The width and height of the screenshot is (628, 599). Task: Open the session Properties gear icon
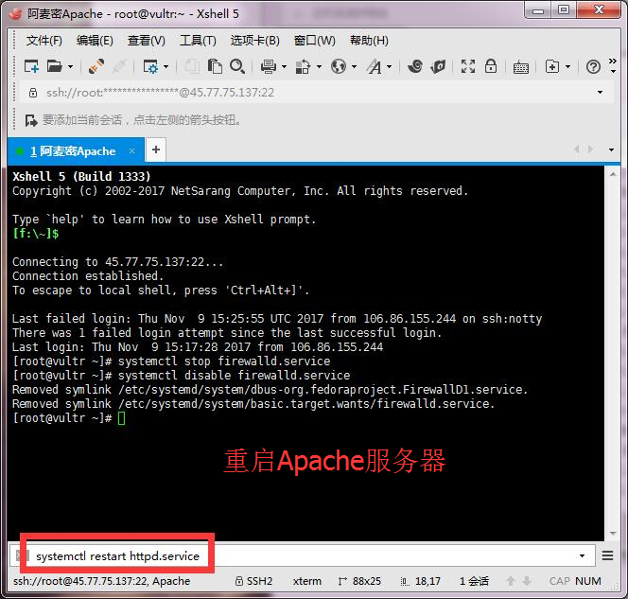[150, 66]
